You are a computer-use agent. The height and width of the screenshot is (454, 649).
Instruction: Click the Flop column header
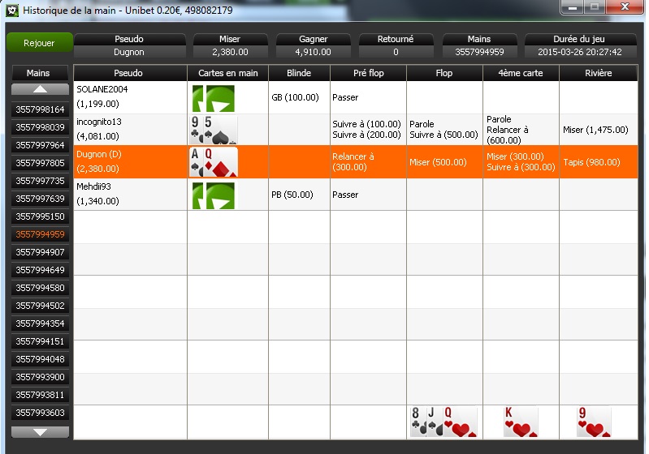point(444,73)
